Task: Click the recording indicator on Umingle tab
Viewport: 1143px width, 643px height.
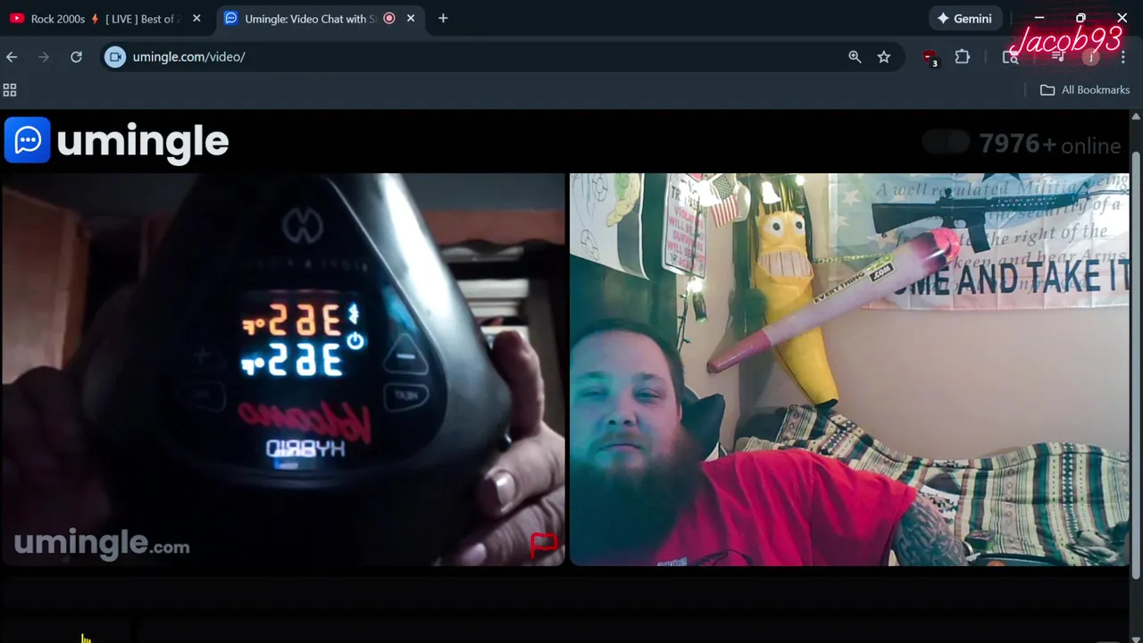Action: click(388, 18)
